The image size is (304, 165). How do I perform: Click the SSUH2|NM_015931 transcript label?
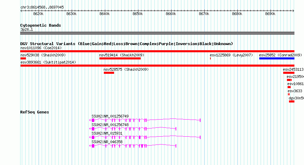tap(107, 133)
